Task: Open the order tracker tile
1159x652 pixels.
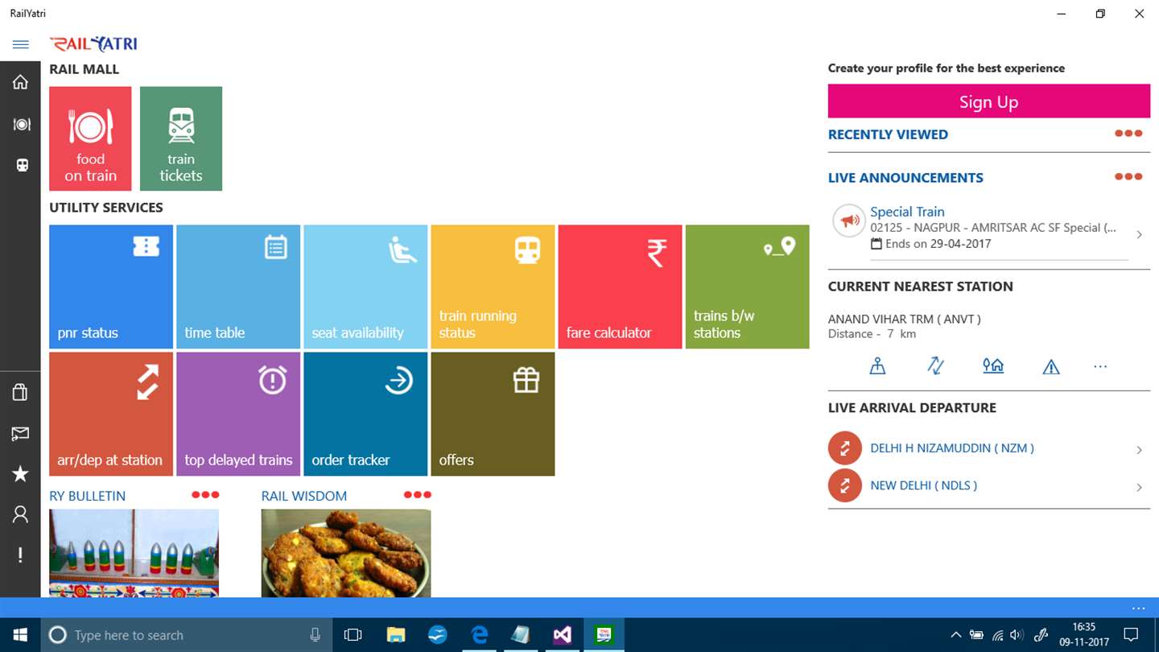Action: (365, 414)
